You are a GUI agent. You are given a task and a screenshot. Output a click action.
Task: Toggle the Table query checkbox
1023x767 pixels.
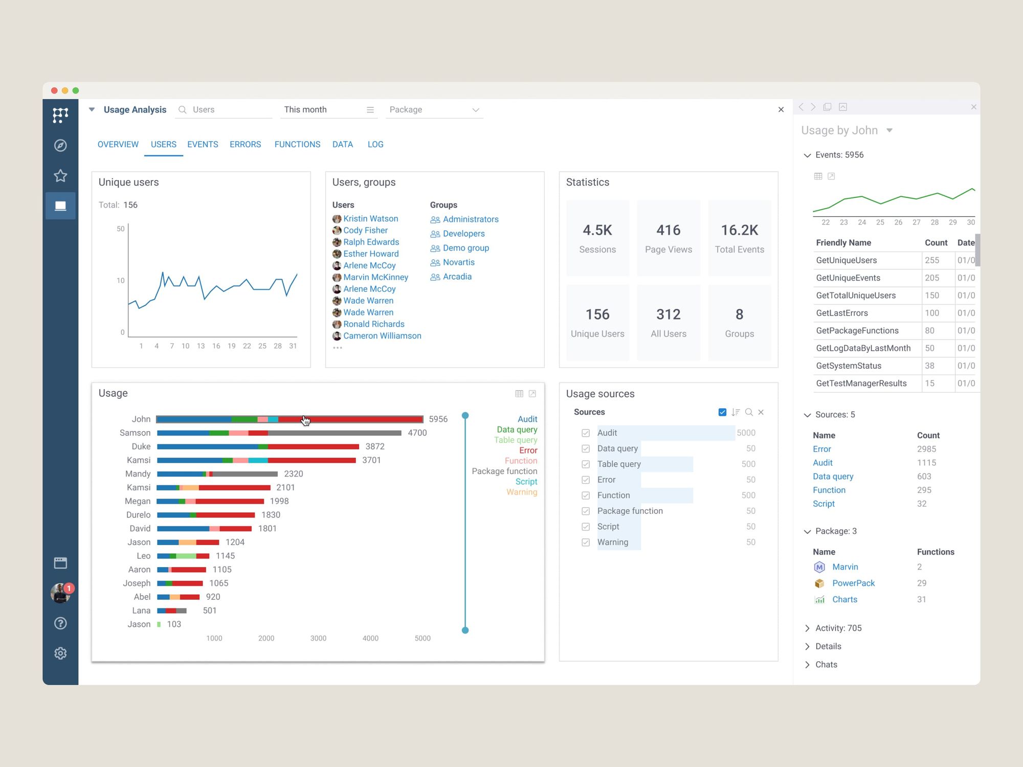click(x=586, y=464)
